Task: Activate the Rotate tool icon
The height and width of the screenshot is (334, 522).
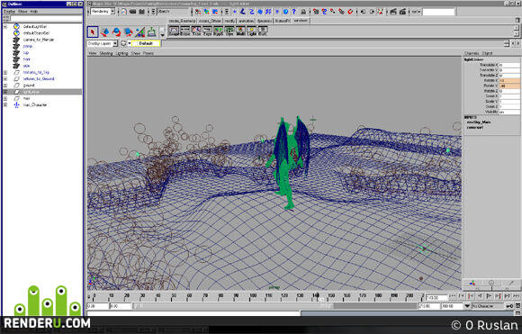Action: point(116,32)
